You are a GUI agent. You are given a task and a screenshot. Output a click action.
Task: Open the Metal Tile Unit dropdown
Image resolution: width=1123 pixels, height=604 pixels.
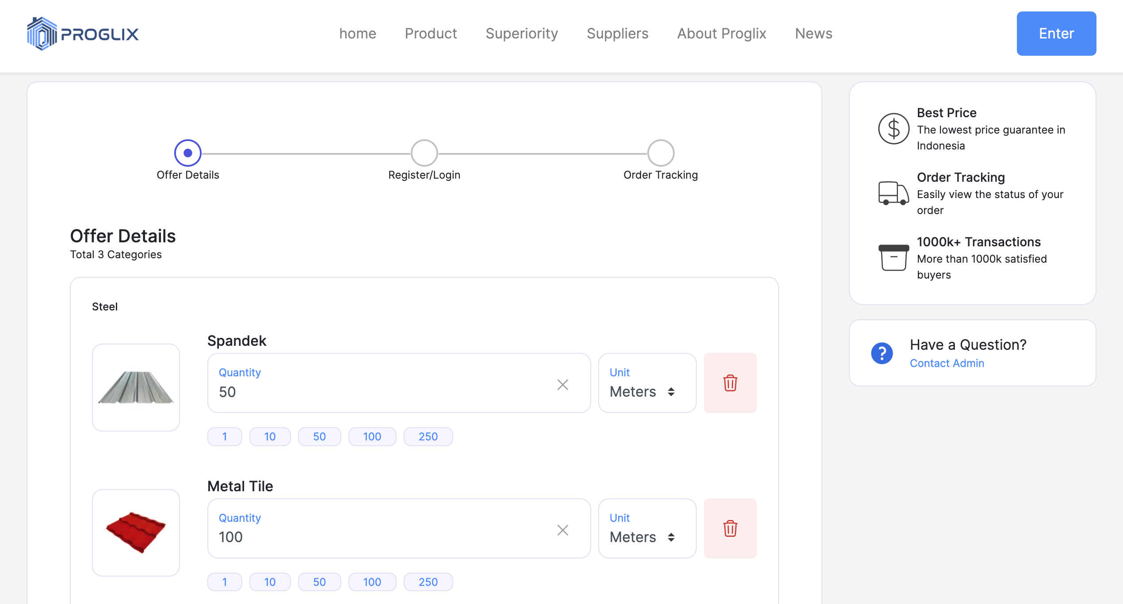647,529
